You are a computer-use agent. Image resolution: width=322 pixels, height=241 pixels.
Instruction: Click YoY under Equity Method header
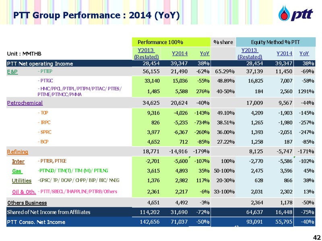tap(304, 53)
